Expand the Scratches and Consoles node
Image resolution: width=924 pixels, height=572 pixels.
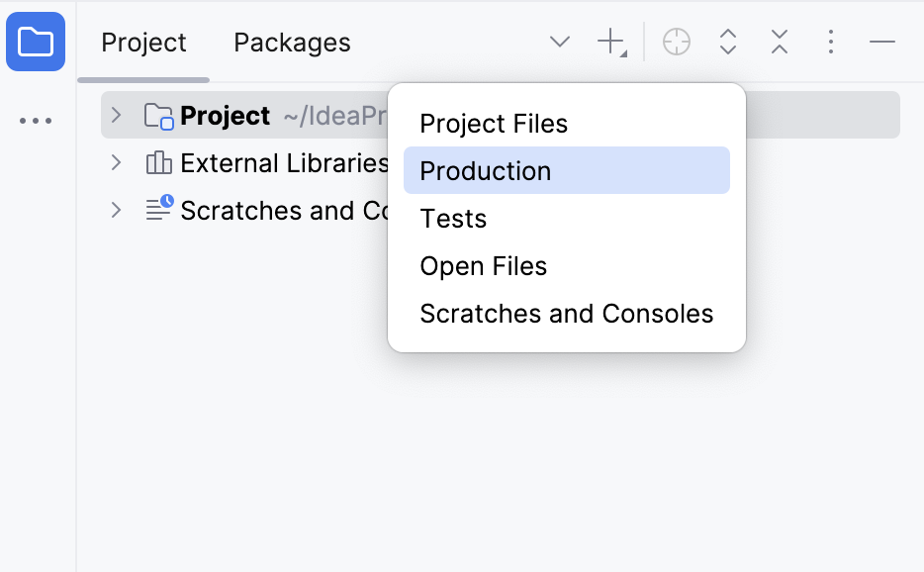(116, 210)
